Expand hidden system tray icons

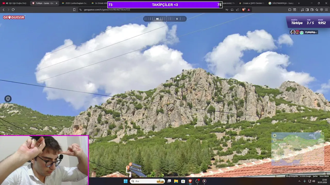[299, 181]
